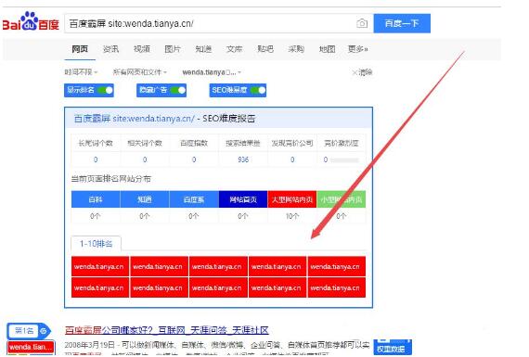529x357 pixels.
Task: Select the 1-10排名 tab in report
Action: 96,243
